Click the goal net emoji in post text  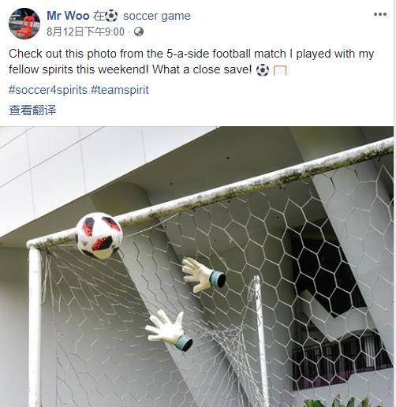[280, 71]
